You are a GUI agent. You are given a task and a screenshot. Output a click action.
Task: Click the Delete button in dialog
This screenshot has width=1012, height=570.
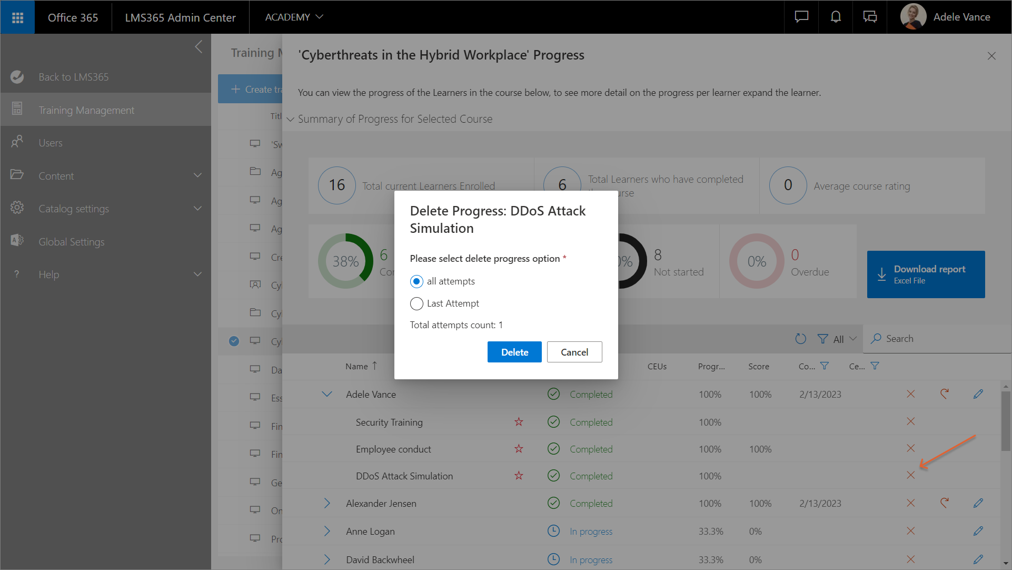(514, 352)
